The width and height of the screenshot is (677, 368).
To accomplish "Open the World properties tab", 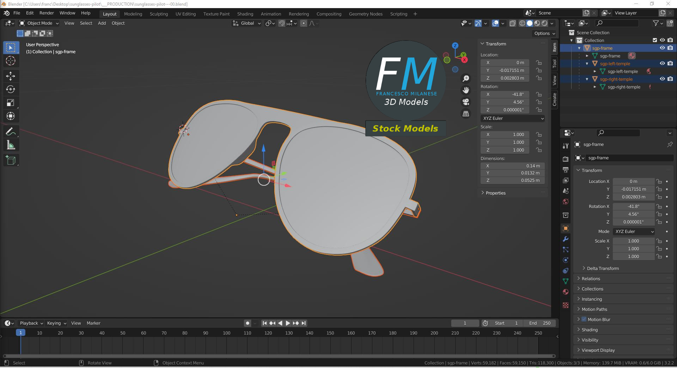I will point(566,202).
